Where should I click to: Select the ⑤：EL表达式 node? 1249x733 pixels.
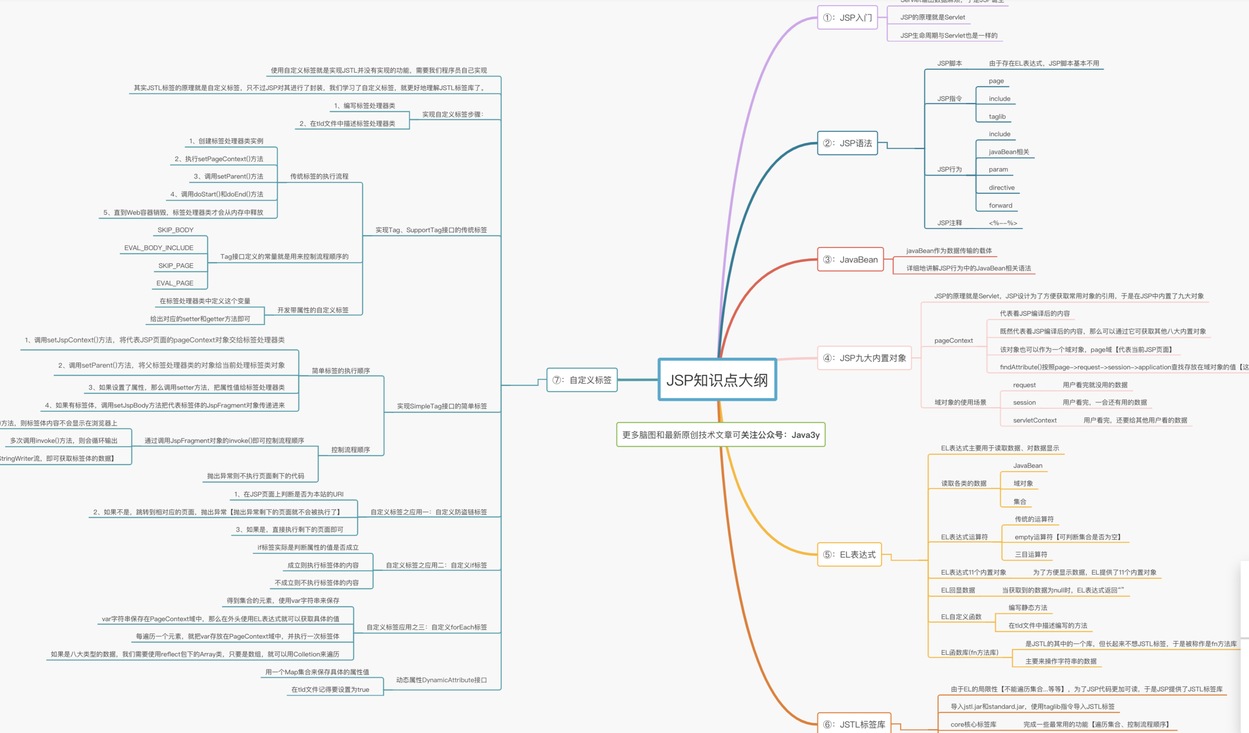coord(849,555)
